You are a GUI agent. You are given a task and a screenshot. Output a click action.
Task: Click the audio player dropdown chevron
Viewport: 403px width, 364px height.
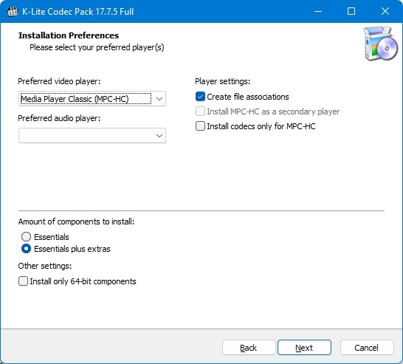(x=159, y=135)
